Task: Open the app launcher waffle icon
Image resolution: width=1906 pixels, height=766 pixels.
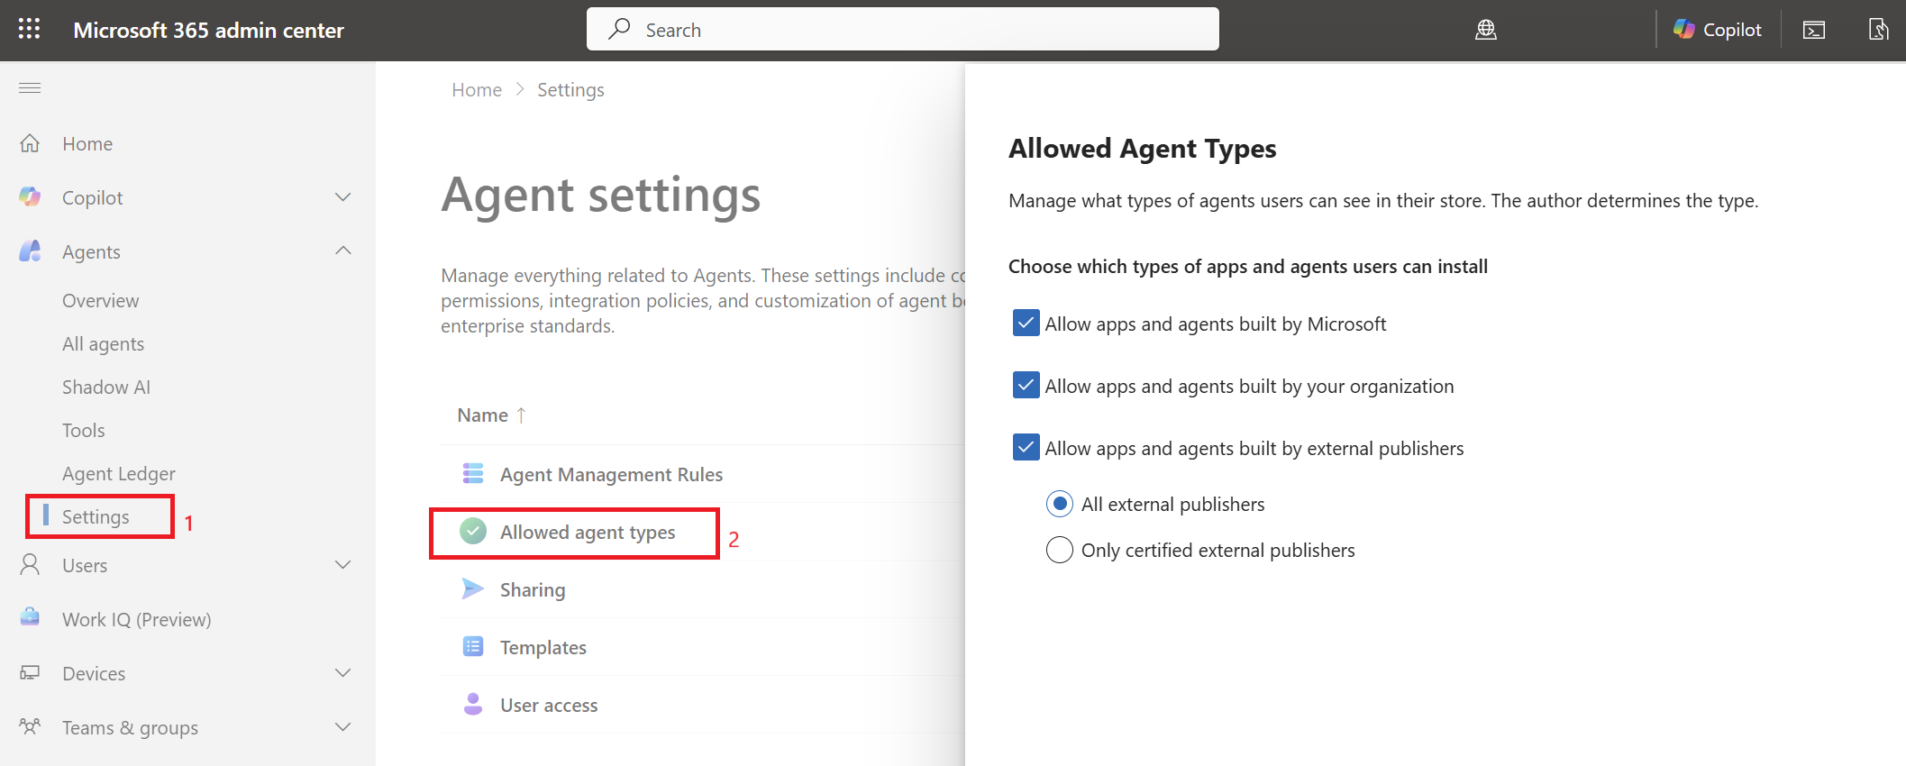Action: tap(30, 30)
